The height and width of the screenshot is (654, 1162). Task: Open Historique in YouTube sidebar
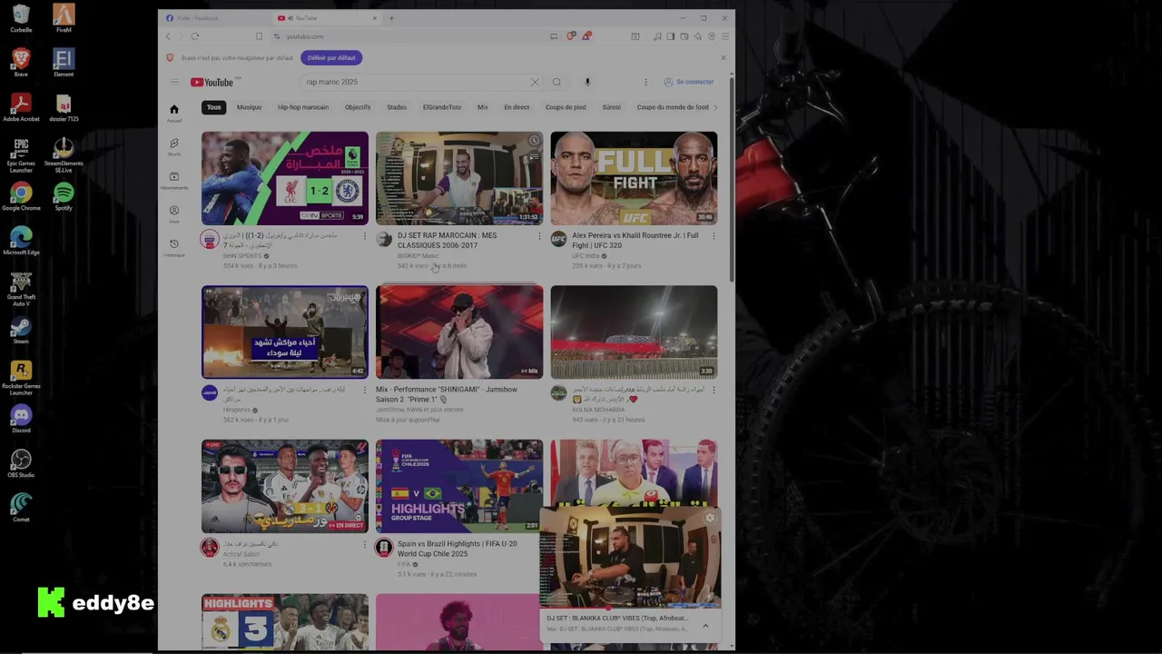(174, 247)
